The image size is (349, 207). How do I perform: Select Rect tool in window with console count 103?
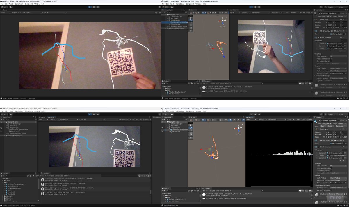(191, 28)
